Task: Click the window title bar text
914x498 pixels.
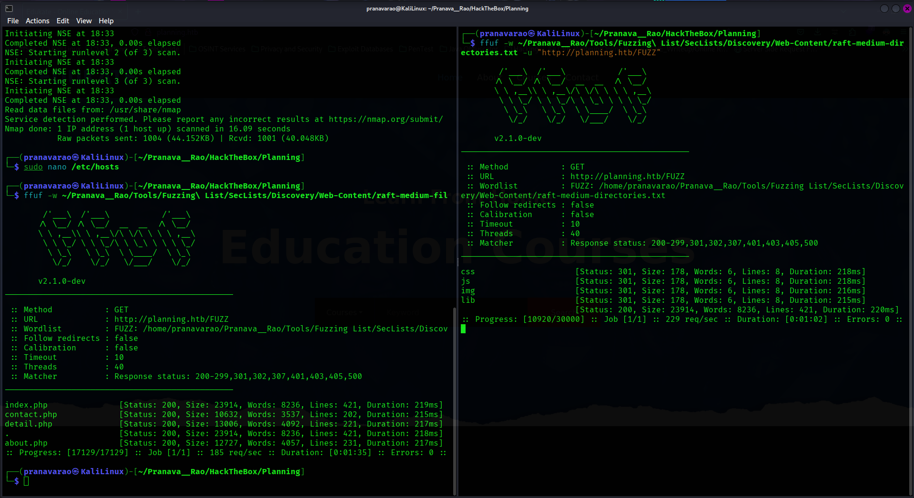Action: pos(447,9)
